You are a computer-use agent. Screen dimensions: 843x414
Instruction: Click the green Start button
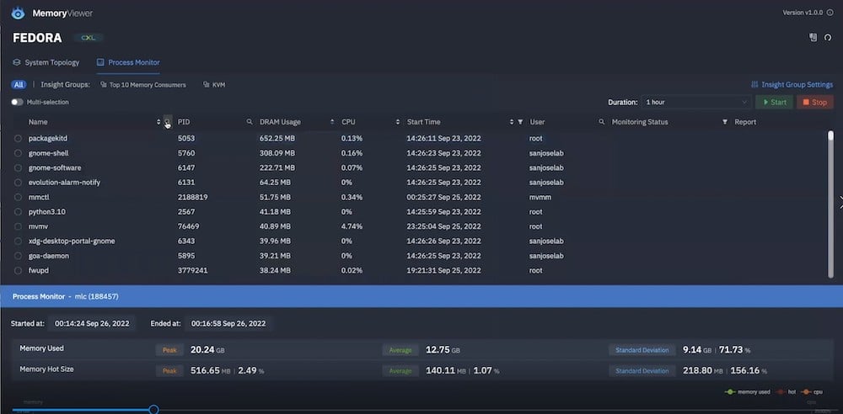[x=774, y=102]
